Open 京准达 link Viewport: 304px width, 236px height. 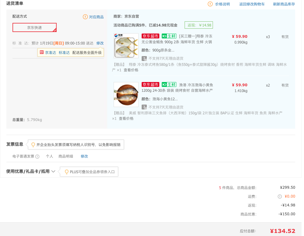coord(51,52)
